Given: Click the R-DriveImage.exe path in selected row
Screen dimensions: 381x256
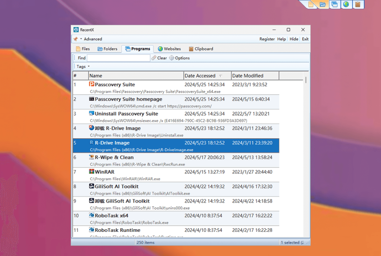Looking at the screenshot, I should point(141,150).
